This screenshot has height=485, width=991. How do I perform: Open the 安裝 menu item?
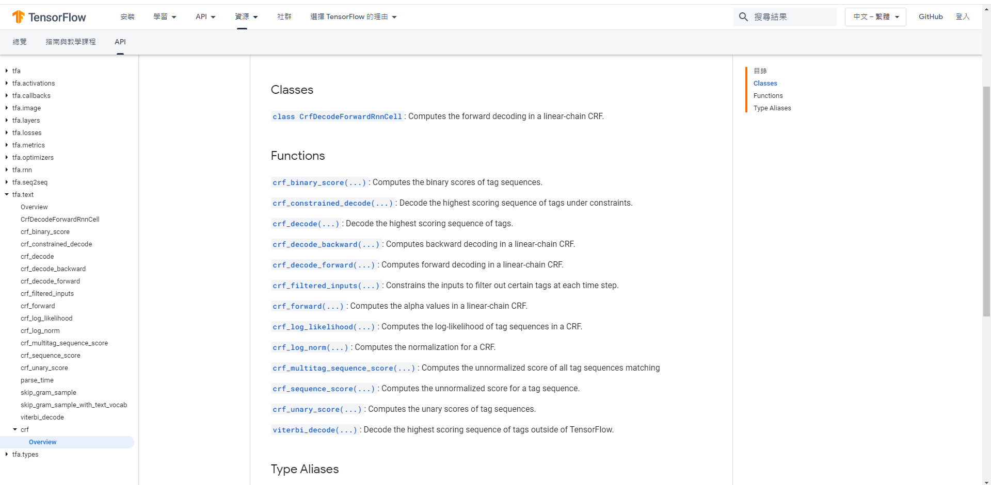127,16
